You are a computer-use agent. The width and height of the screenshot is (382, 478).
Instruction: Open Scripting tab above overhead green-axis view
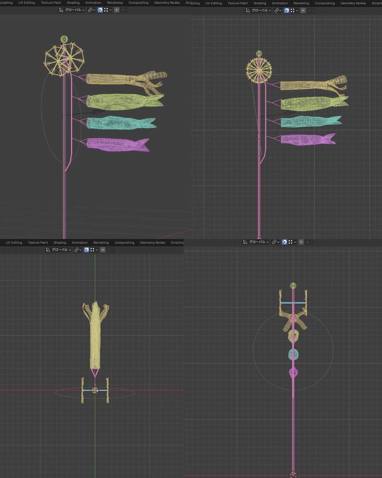[177, 243]
